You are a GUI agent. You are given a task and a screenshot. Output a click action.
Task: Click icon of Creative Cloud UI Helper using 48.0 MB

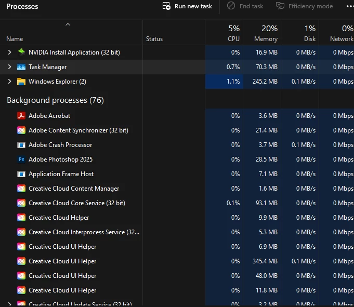[x=21, y=276]
